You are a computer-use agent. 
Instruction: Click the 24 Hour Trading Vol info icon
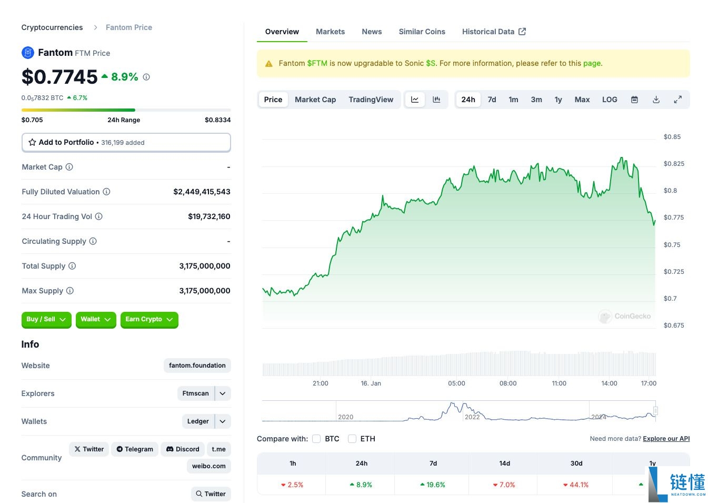98,216
